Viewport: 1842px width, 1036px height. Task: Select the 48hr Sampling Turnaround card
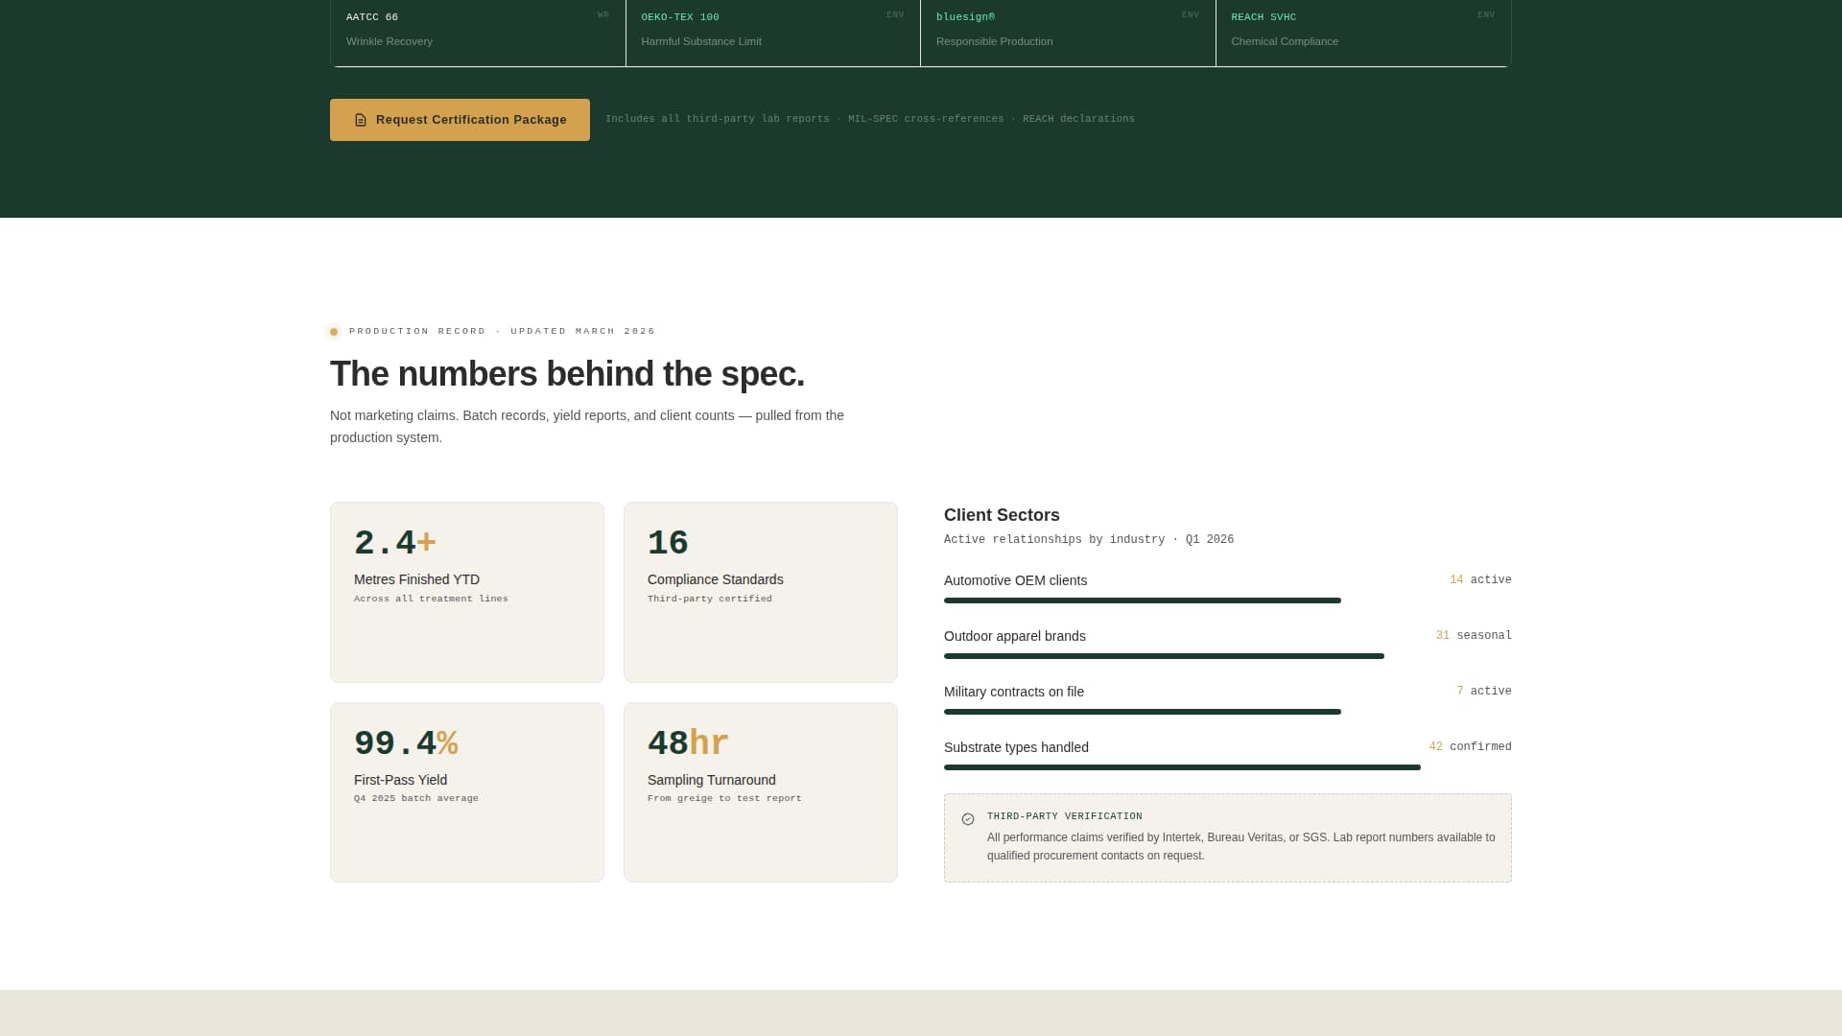760,791
